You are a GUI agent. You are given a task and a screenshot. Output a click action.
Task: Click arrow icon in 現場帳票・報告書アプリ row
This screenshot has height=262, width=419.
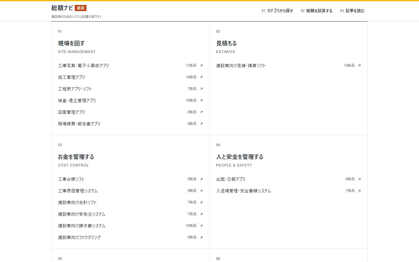(201, 124)
